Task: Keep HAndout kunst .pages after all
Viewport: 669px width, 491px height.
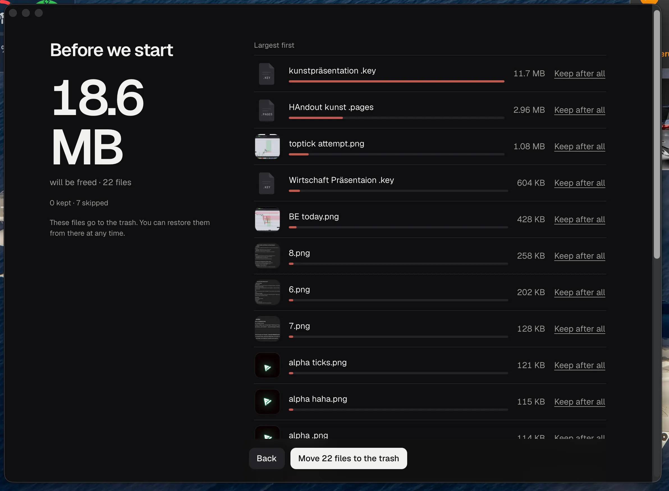Action: click(x=579, y=110)
